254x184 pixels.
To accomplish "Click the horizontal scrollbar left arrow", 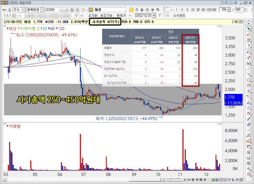I will (x=4, y=179).
